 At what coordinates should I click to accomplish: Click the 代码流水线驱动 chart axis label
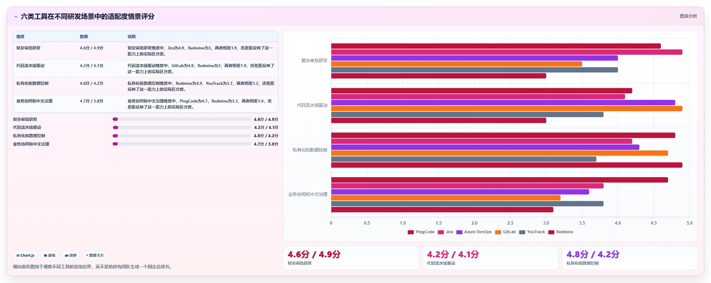(x=312, y=105)
